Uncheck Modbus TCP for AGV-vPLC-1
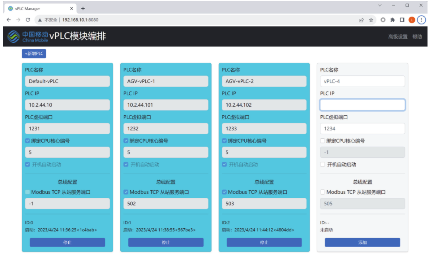The height and width of the screenshot is (254, 429). 126,192
